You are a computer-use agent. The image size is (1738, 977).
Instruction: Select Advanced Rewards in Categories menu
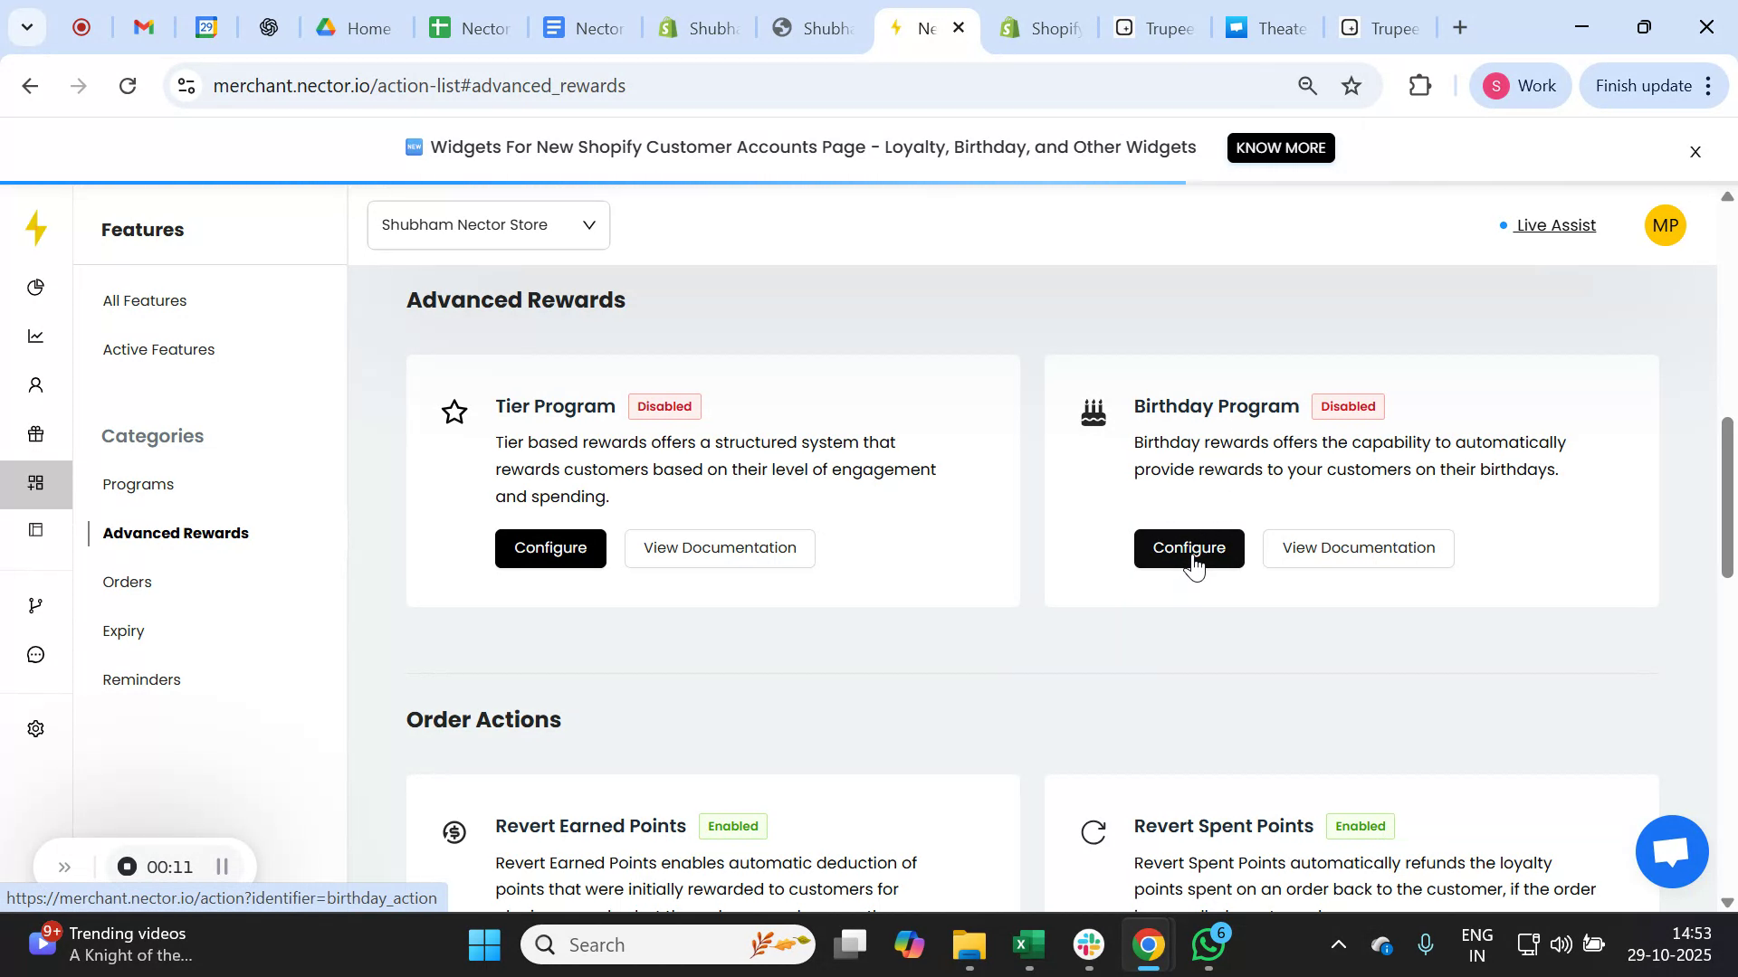click(x=176, y=533)
